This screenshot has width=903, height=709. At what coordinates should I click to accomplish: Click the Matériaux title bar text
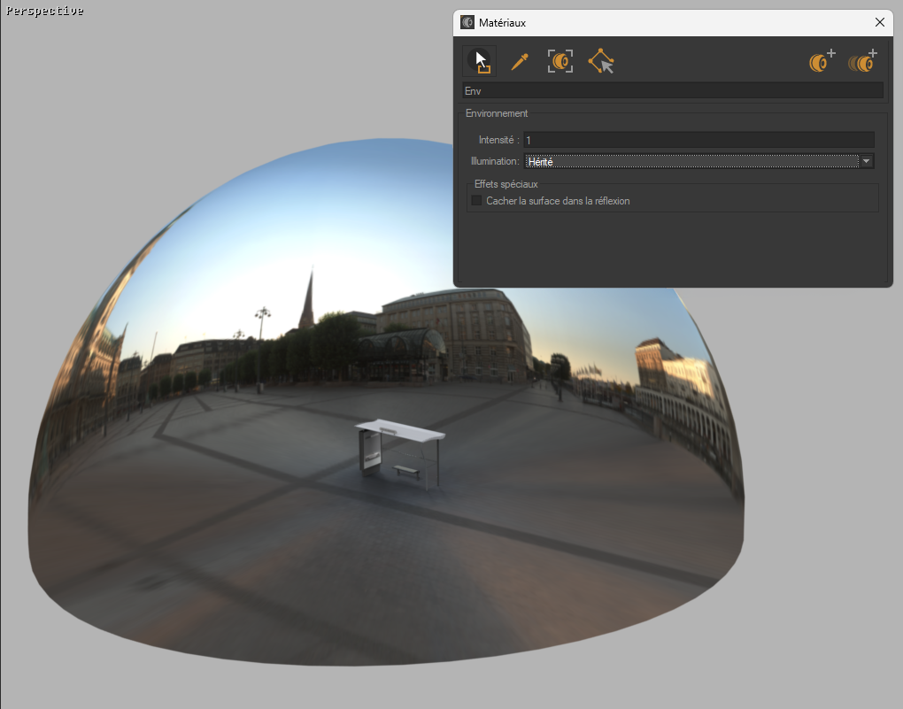tap(502, 22)
